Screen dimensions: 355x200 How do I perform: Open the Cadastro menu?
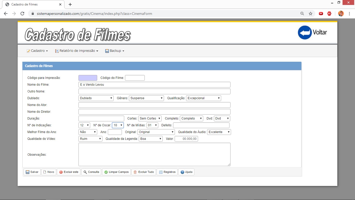(37, 51)
